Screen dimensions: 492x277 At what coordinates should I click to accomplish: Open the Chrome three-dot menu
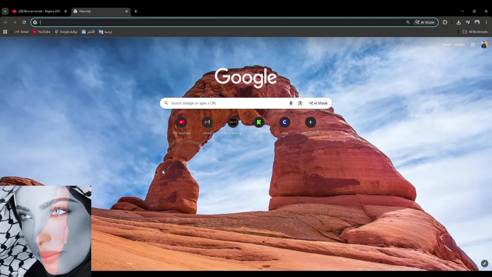[486, 22]
